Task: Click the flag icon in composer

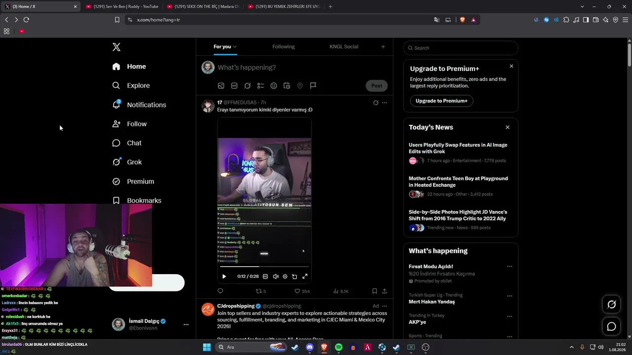Action: coord(313,86)
